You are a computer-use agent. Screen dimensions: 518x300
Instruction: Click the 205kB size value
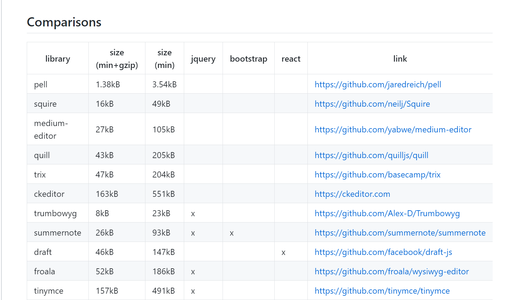click(x=164, y=155)
